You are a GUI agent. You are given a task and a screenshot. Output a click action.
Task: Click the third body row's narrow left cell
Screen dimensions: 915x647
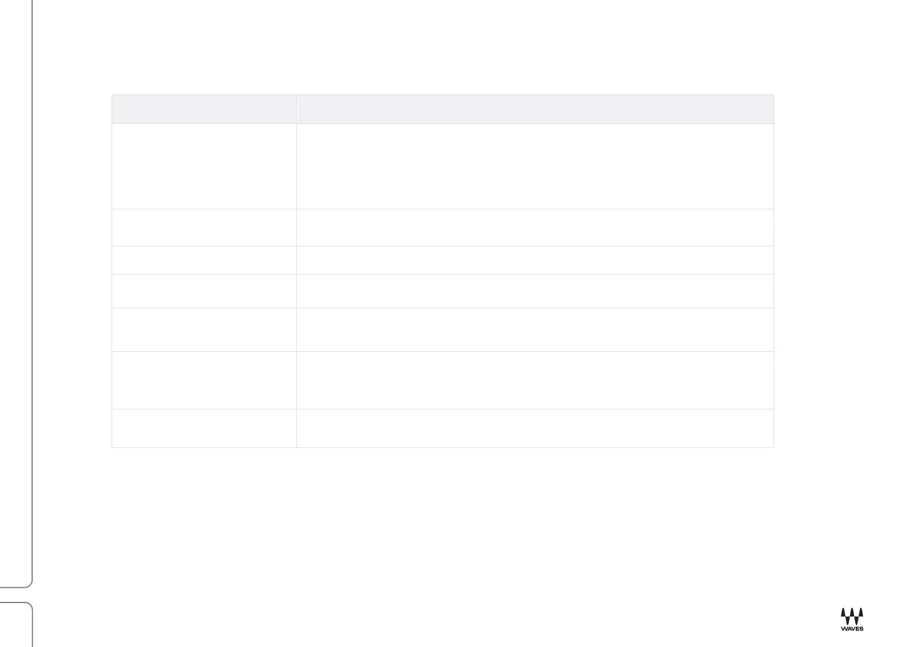[204, 260]
